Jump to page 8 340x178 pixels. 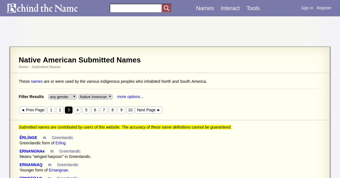coord(112,110)
